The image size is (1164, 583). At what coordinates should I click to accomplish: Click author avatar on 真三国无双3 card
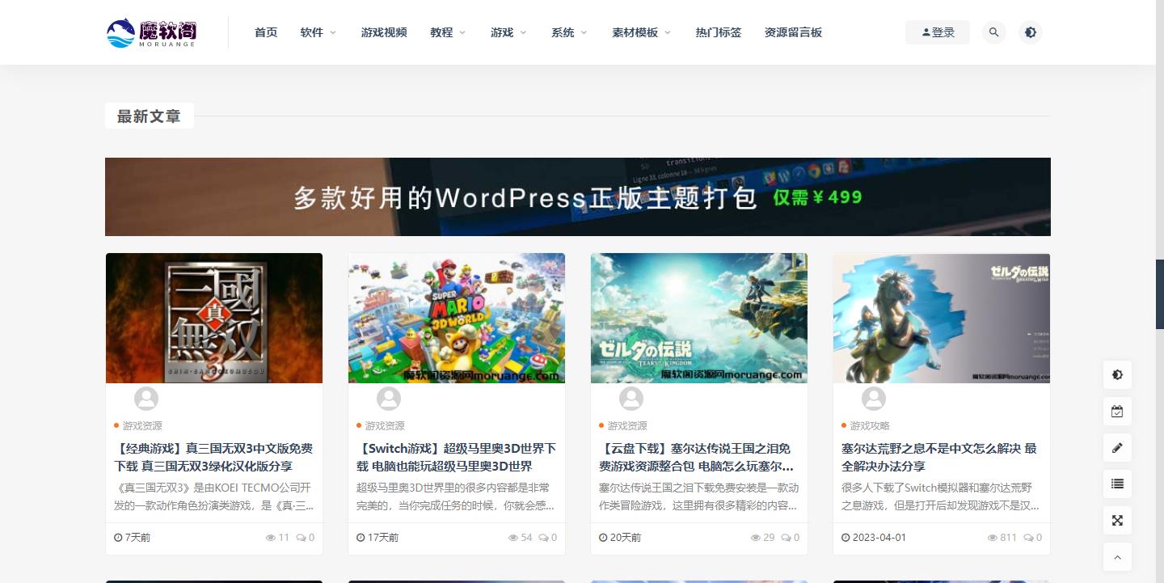[146, 399]
